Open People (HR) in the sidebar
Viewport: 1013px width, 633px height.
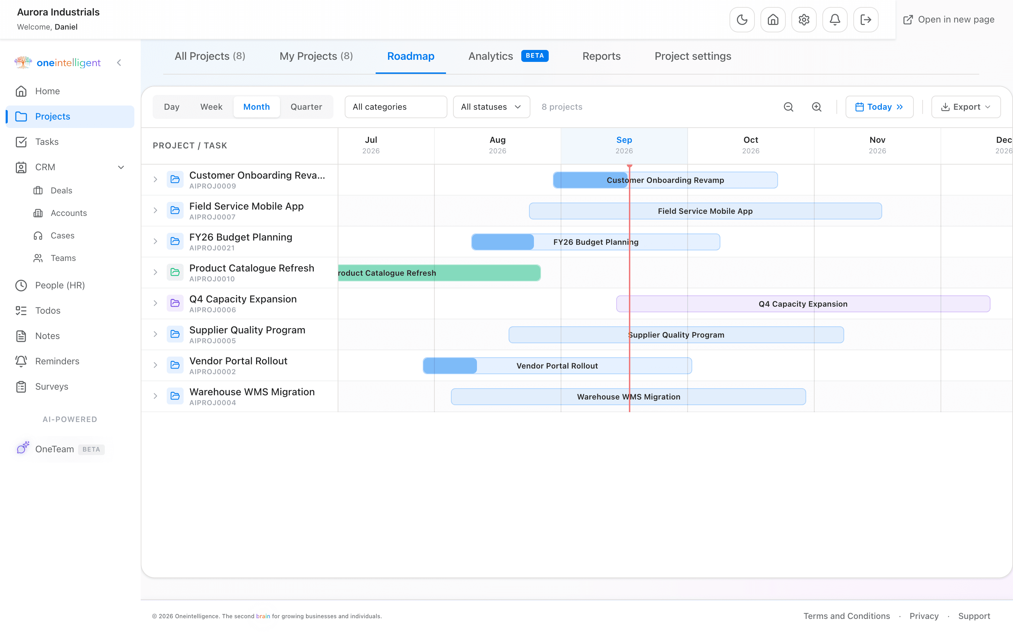click(70, 286)
